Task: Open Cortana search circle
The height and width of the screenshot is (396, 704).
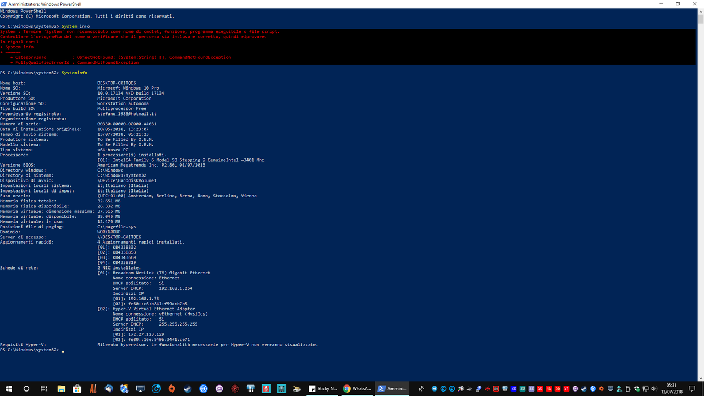Action: [x=26, y=388]
